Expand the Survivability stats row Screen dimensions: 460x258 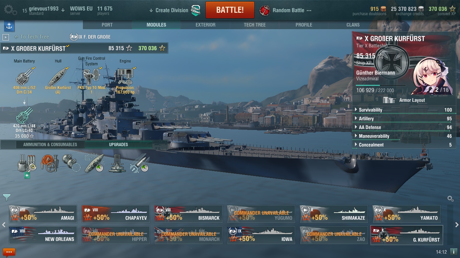(x=404, y=110)
